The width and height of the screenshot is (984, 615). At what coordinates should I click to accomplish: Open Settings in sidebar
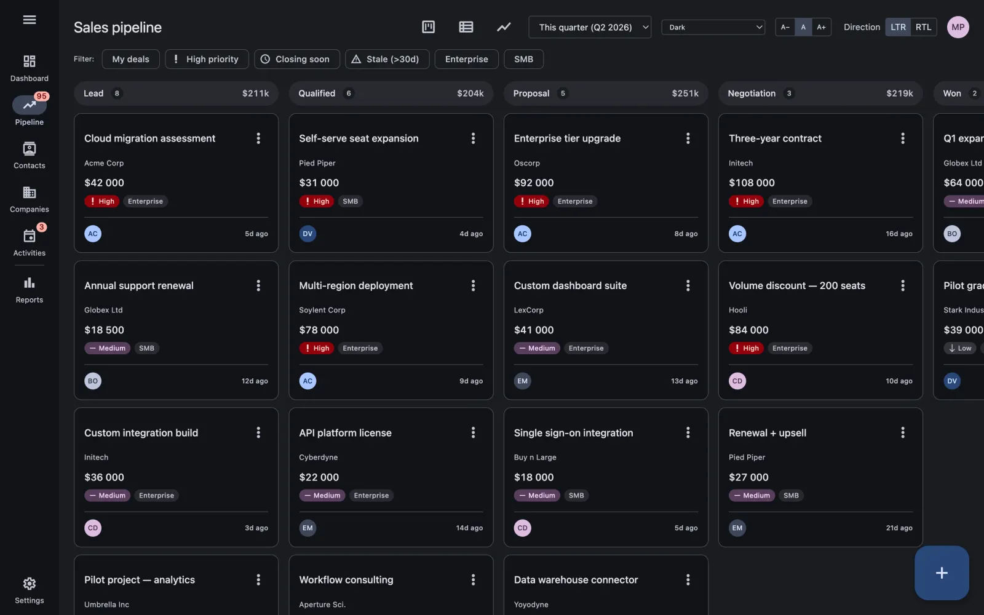[x=30, y=590]
